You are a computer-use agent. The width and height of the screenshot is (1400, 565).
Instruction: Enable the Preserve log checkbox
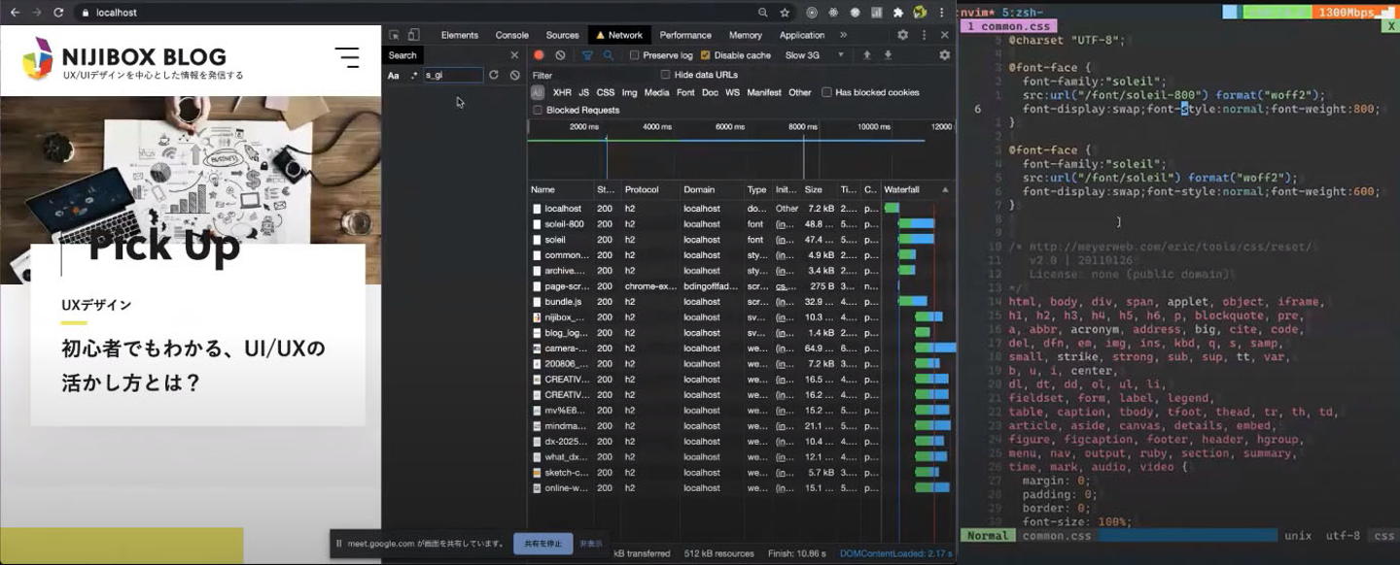coord(635,55)
